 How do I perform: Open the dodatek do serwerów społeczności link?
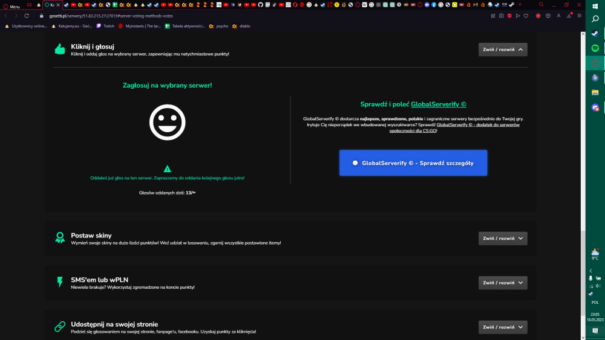click(x=454, y=127)
